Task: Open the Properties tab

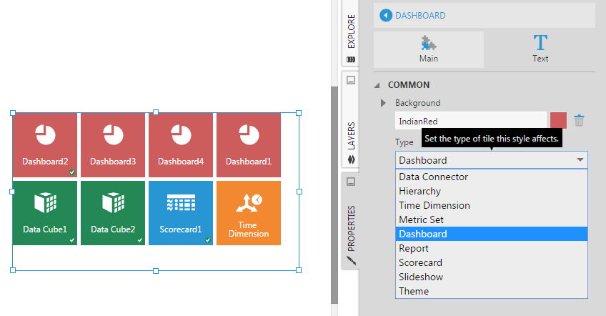Action: click(x=351, y=222)
